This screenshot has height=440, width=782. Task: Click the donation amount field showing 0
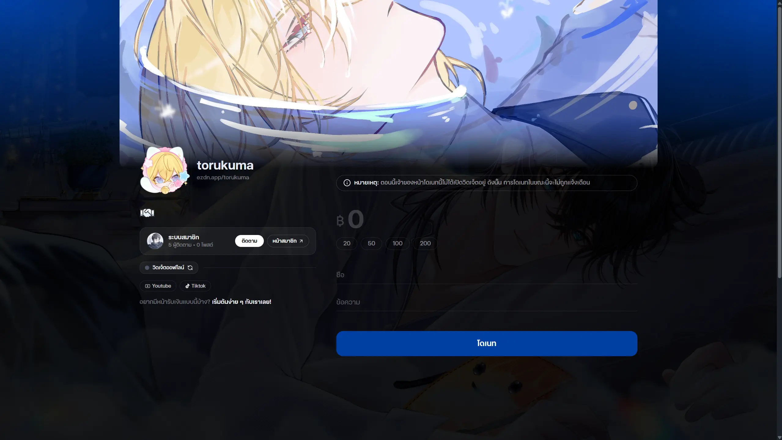tap(487, 219)
